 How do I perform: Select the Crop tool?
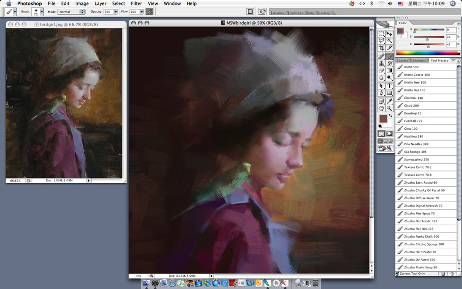[x=381, y=48]
